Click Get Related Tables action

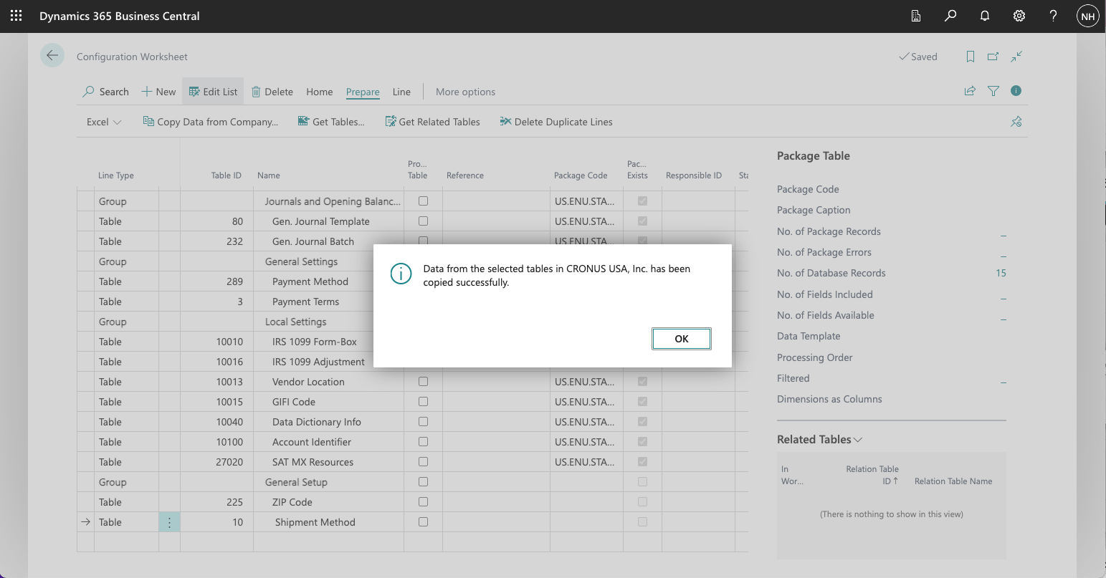pos(432,122)
